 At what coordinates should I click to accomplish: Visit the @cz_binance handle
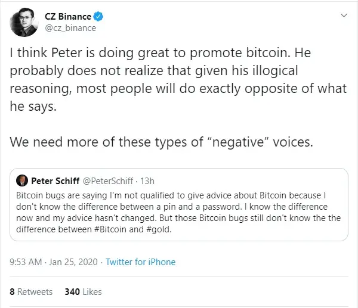(70, 28)
